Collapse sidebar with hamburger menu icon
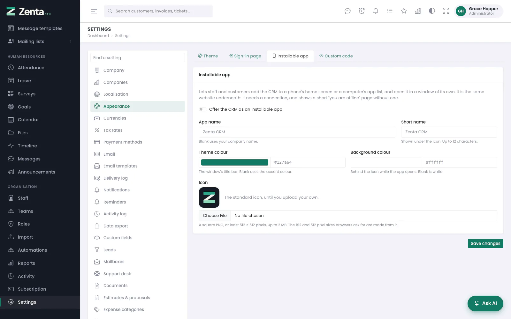 [x=94, y=11]
